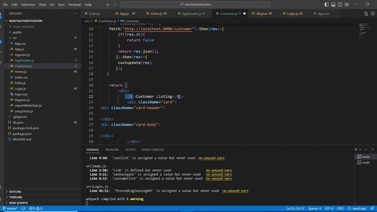
Task: Open the View menu
Action: (x=42, y=5)
